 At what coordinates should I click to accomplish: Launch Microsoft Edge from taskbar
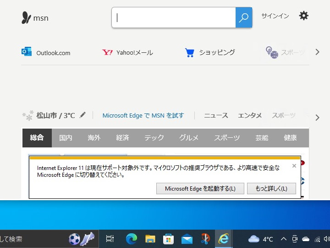coord(132,239)
